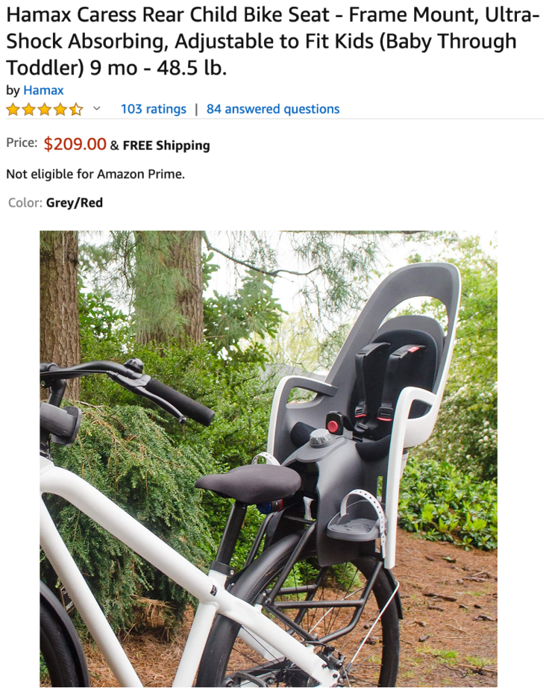Open the 103 ratings link

point(154,109)
